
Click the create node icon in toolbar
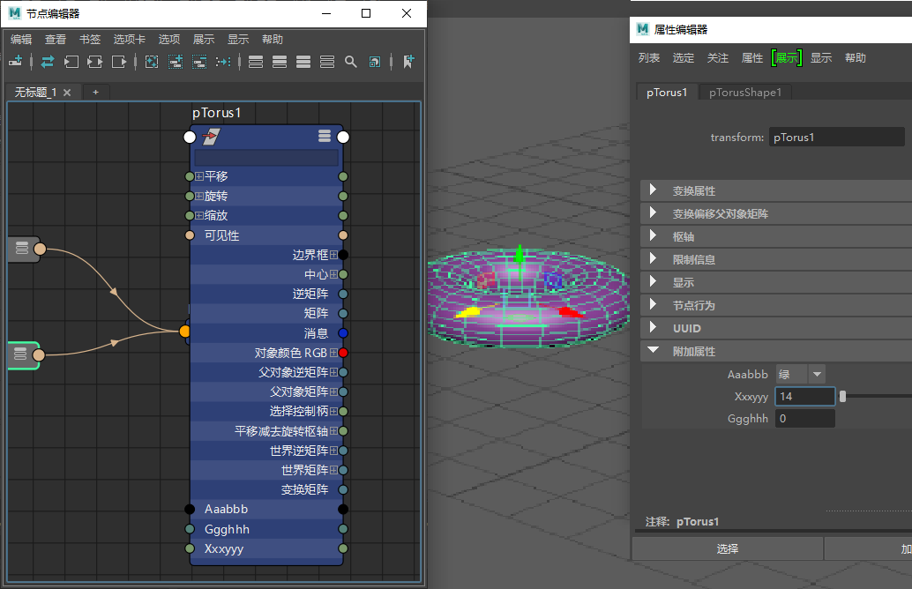tap(16, 61)
